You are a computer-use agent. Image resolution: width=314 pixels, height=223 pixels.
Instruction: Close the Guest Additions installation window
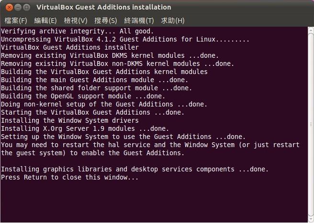pos(7,7)
